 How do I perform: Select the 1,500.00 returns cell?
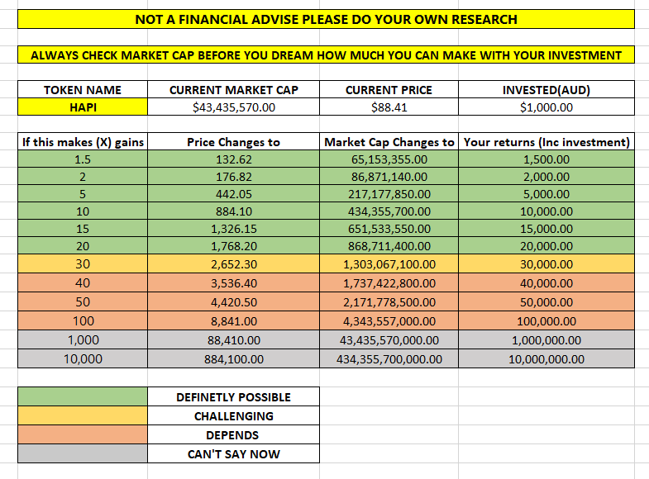[x=546, y=159]
